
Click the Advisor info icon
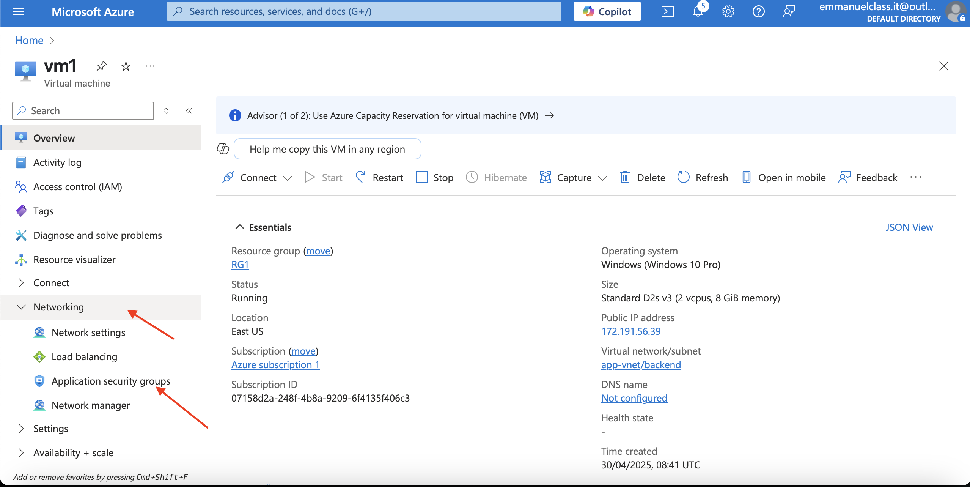(x=235, y=115)
